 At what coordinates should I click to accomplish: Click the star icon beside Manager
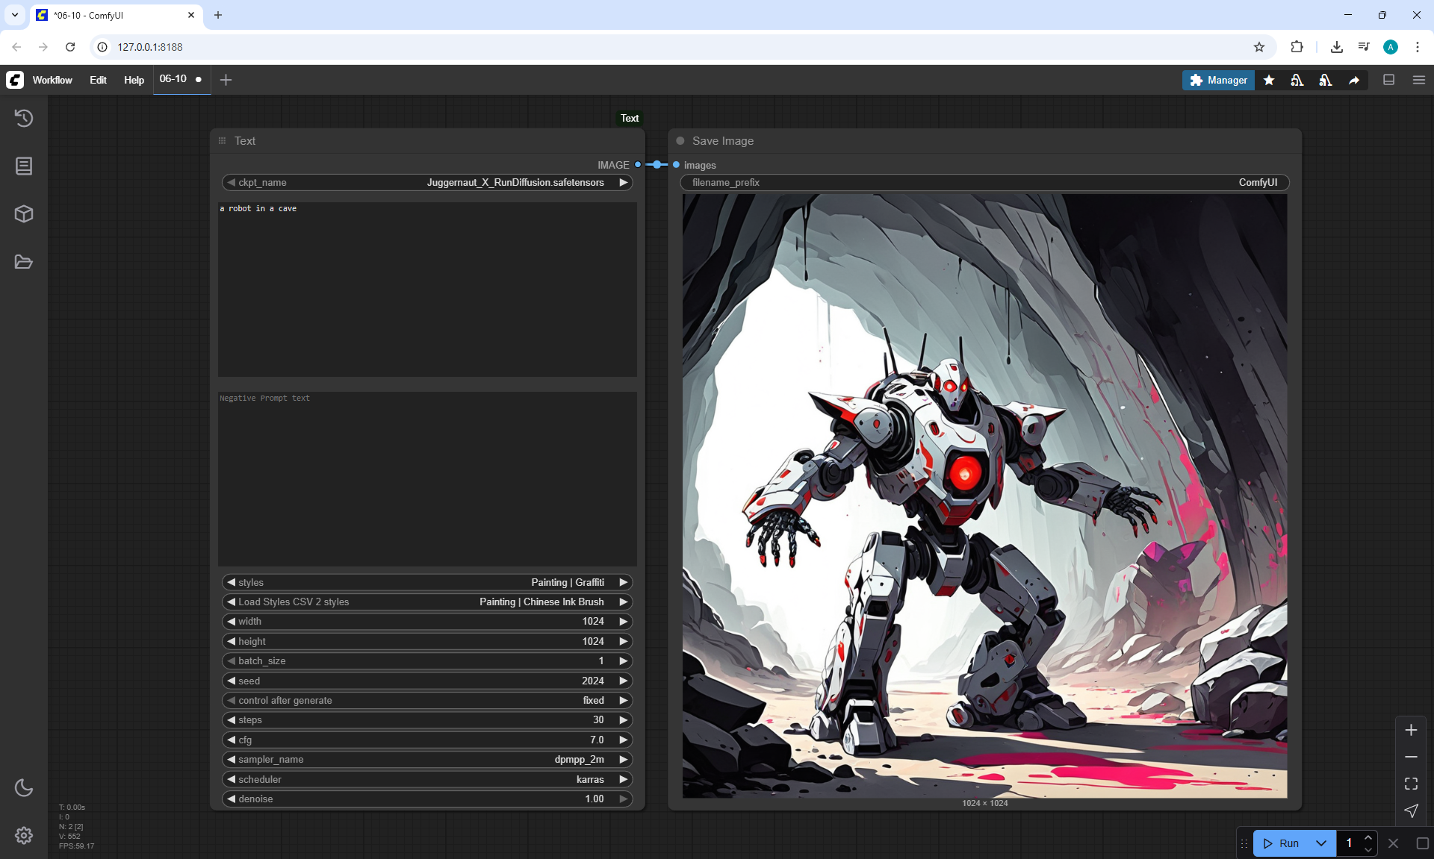pyautogui.click(x=1269, y=80)
